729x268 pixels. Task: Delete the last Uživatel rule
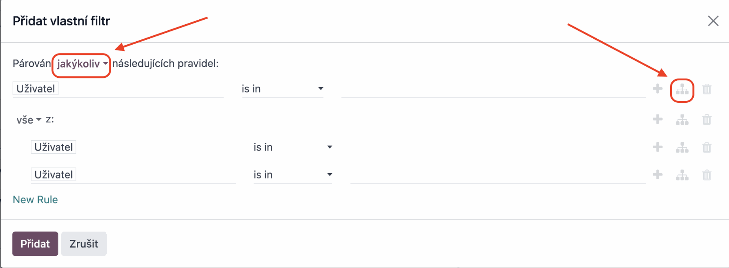[707, 175]
